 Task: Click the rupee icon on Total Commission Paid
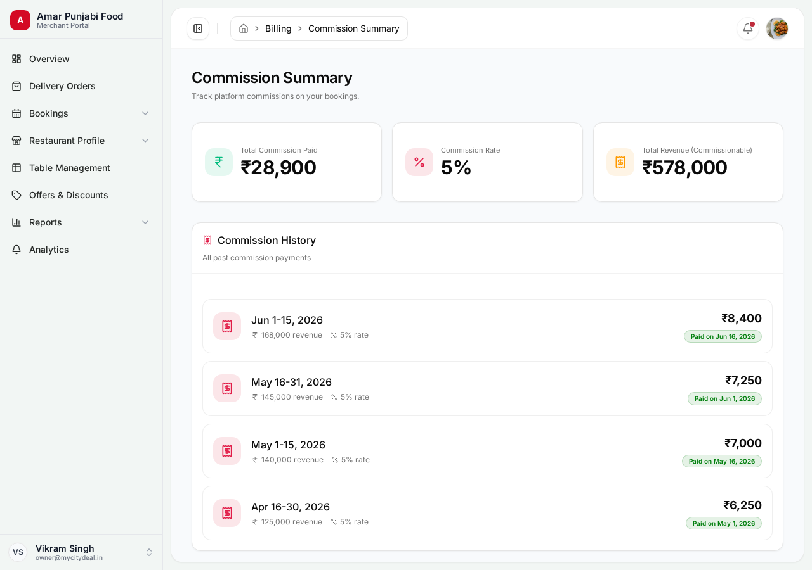[x=219, y=162]
